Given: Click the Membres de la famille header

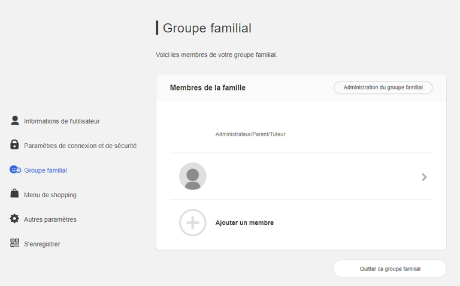Looking at the screenshot, I should click(x=208, y=88).
